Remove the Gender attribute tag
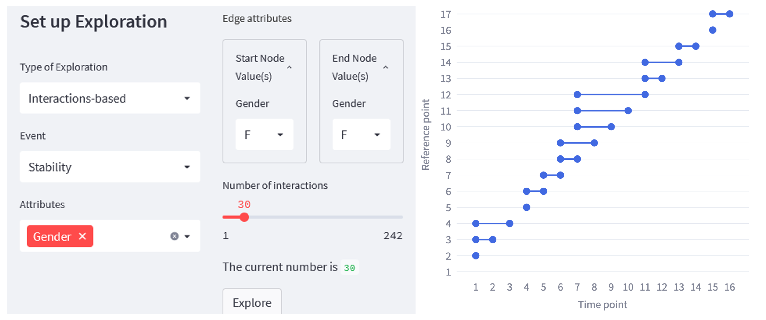Screen dimensions: 766x320 tap(82, 236)
